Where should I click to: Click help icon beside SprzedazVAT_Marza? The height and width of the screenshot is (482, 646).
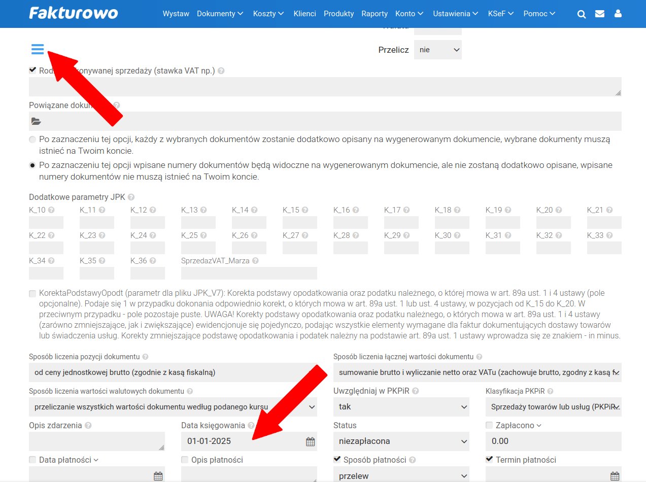point(255,261)
